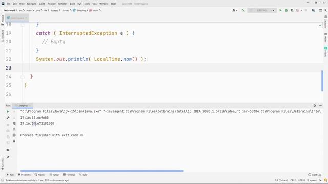Open Run panel settings gear

click(315, 106)
